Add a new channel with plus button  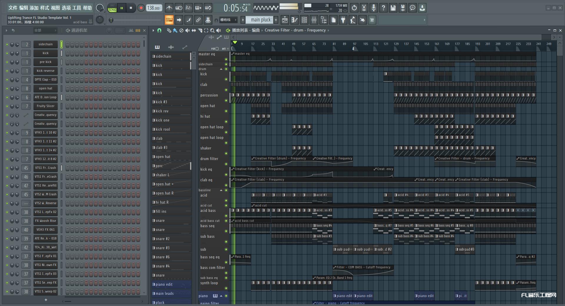coord(46,300)
